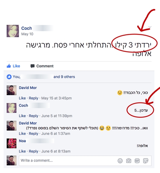Click the May 10 post timestamp
160x173 pixels.
[27, 34]
